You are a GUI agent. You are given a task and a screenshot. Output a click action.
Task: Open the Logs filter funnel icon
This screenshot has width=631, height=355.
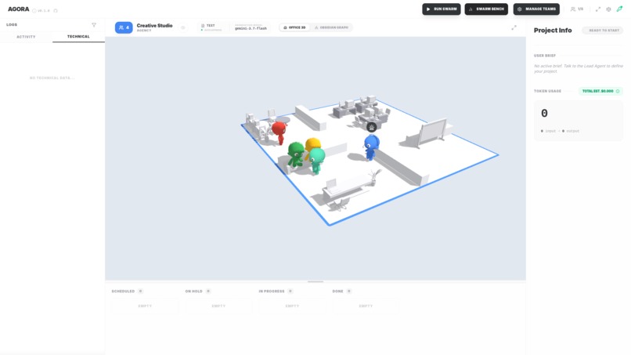coord(94,25)
